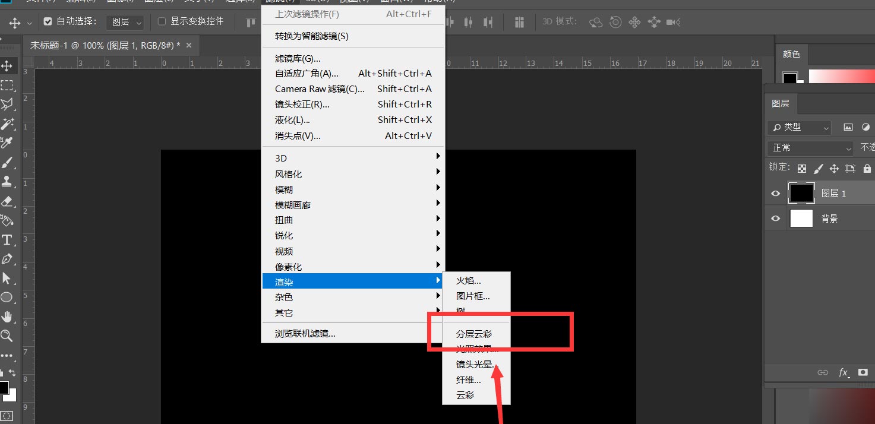Hide the 背景 layer eye icon

[775, 219]
